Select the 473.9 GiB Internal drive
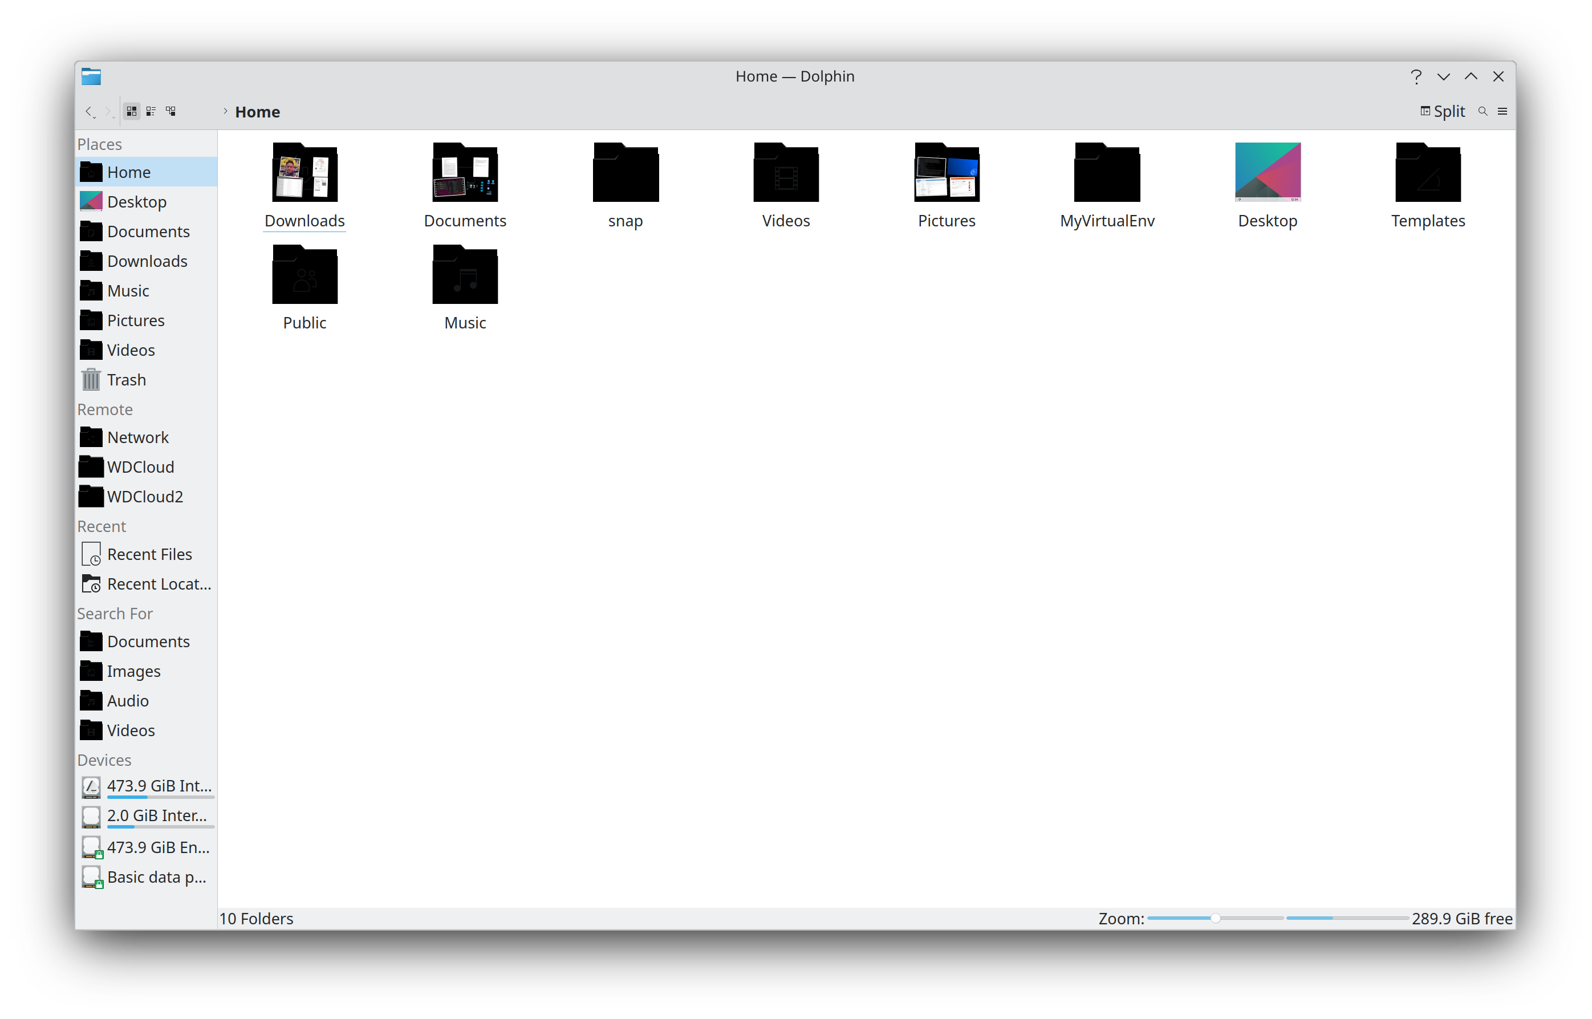1592x1019 pixels. 146,787
